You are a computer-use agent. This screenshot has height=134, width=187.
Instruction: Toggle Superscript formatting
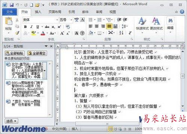click(x=59, y=27)
